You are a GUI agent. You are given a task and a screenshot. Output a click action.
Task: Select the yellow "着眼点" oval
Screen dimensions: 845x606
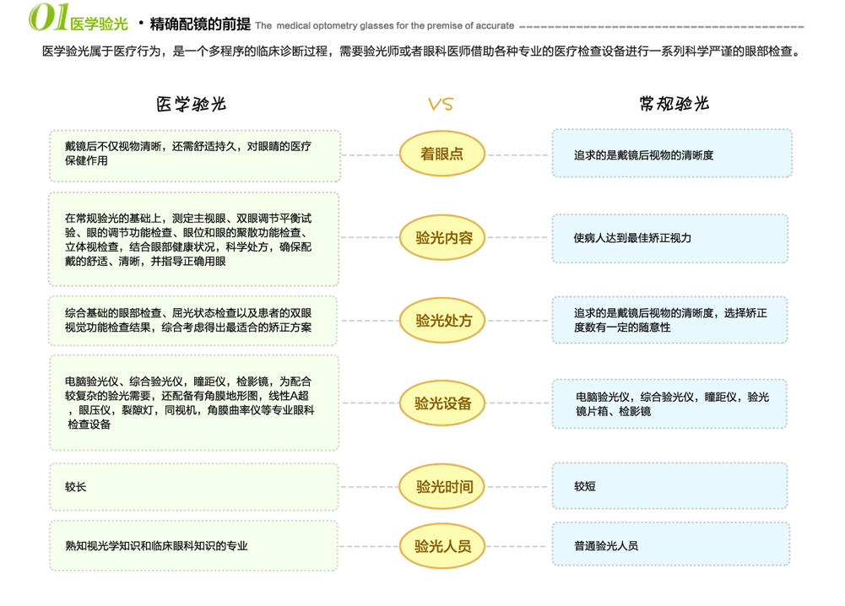(441, 154)
